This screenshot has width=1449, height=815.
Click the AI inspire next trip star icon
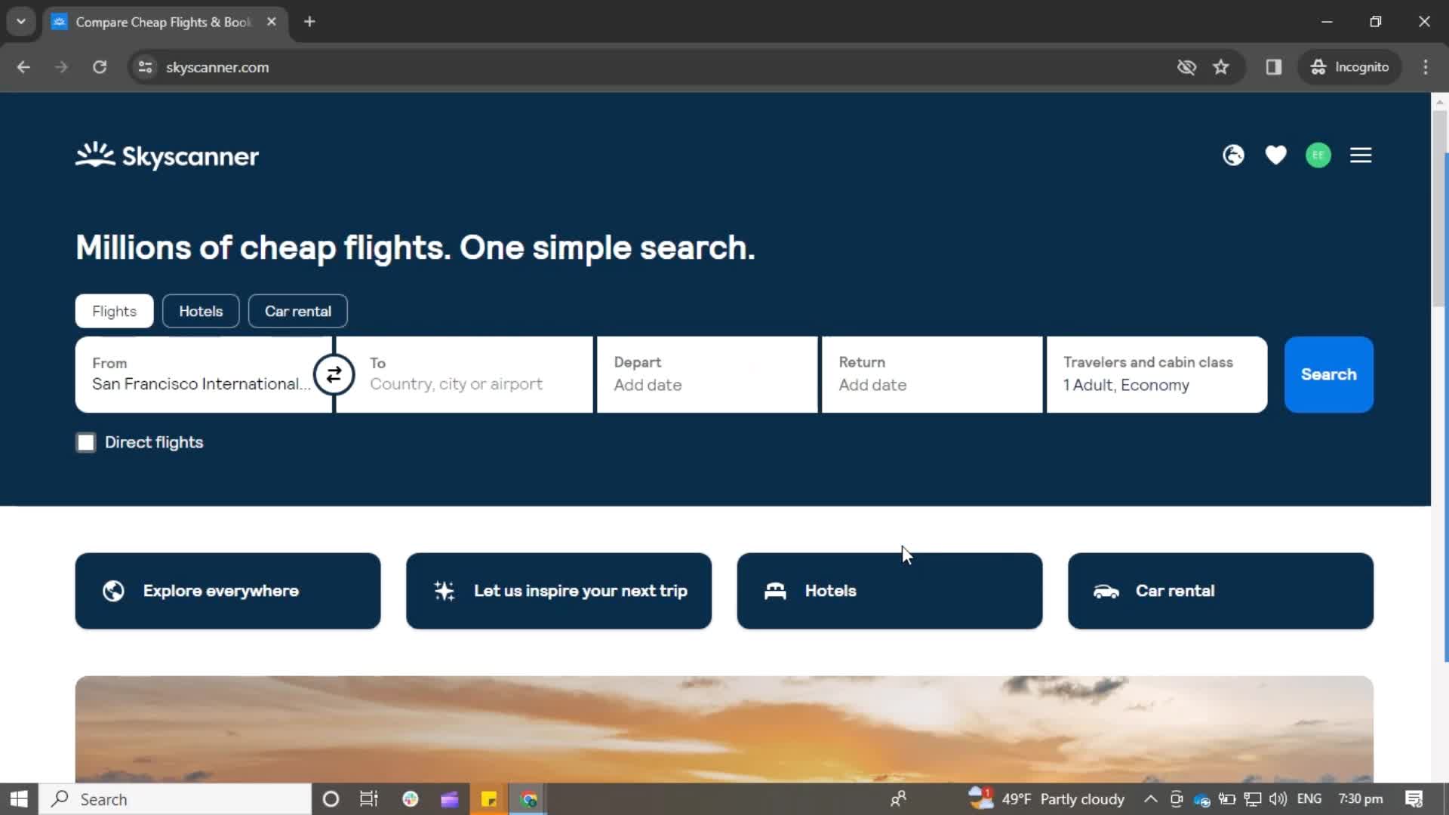443,590
